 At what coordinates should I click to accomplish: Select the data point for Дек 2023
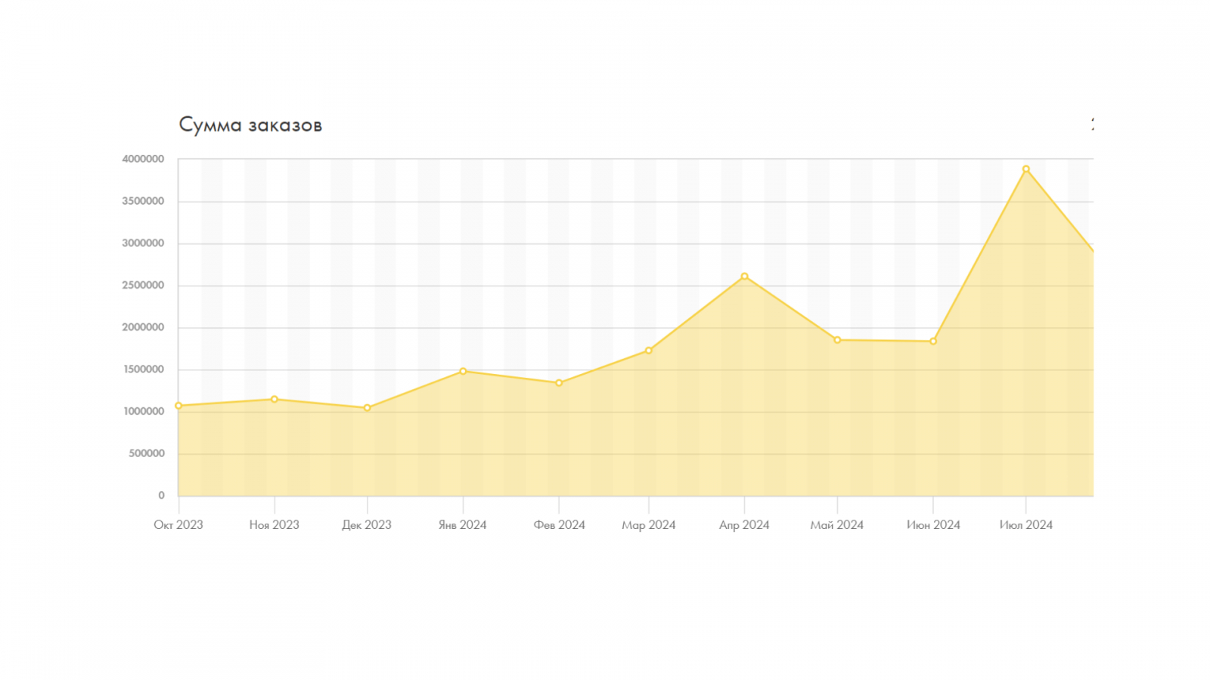(368, 408)
